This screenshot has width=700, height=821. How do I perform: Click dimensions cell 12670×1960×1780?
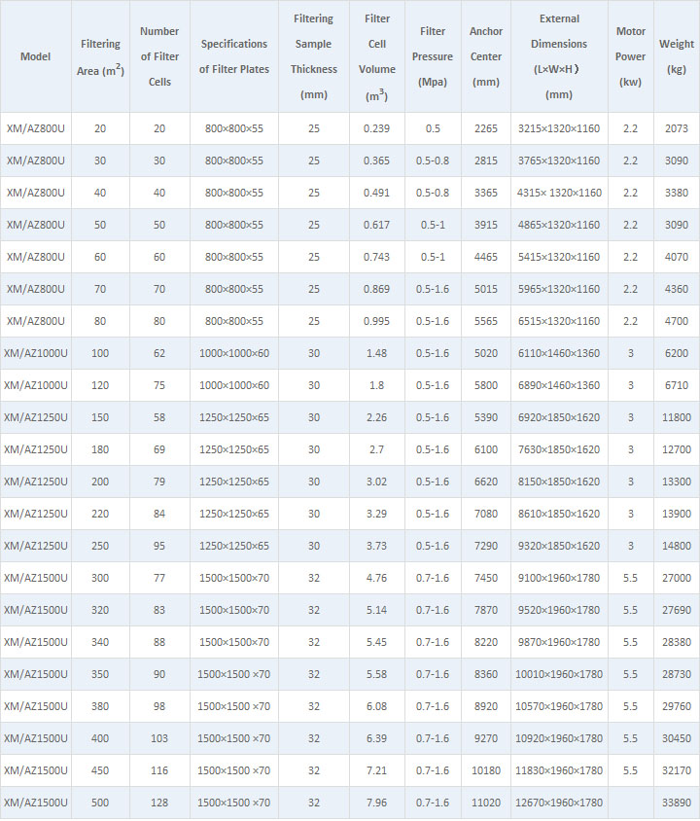click(x=559, y=803)
